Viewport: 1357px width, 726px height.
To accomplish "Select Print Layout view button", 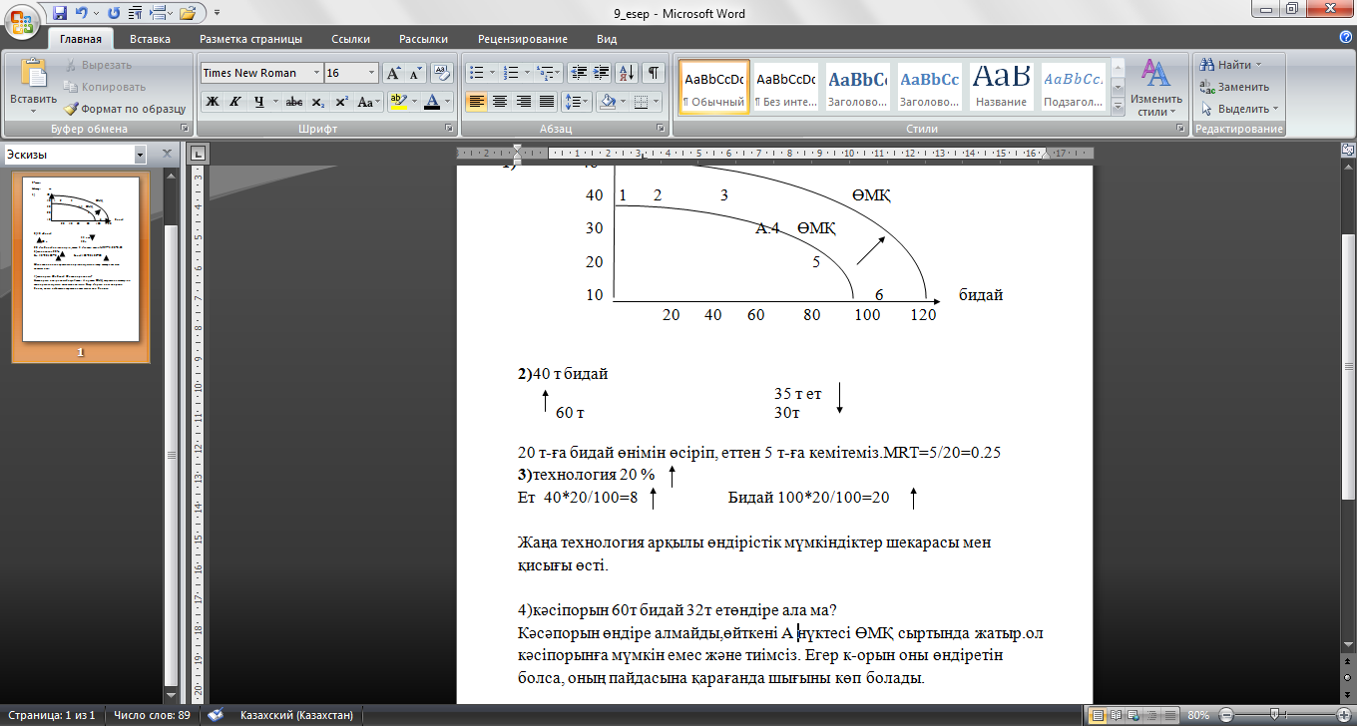I will click(1099, 715).
